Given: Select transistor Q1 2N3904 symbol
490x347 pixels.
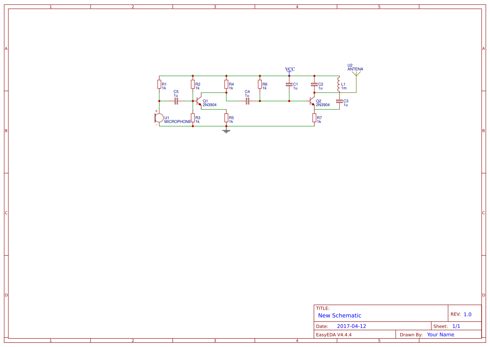Looking at the screenshot, I should point(199,101).
